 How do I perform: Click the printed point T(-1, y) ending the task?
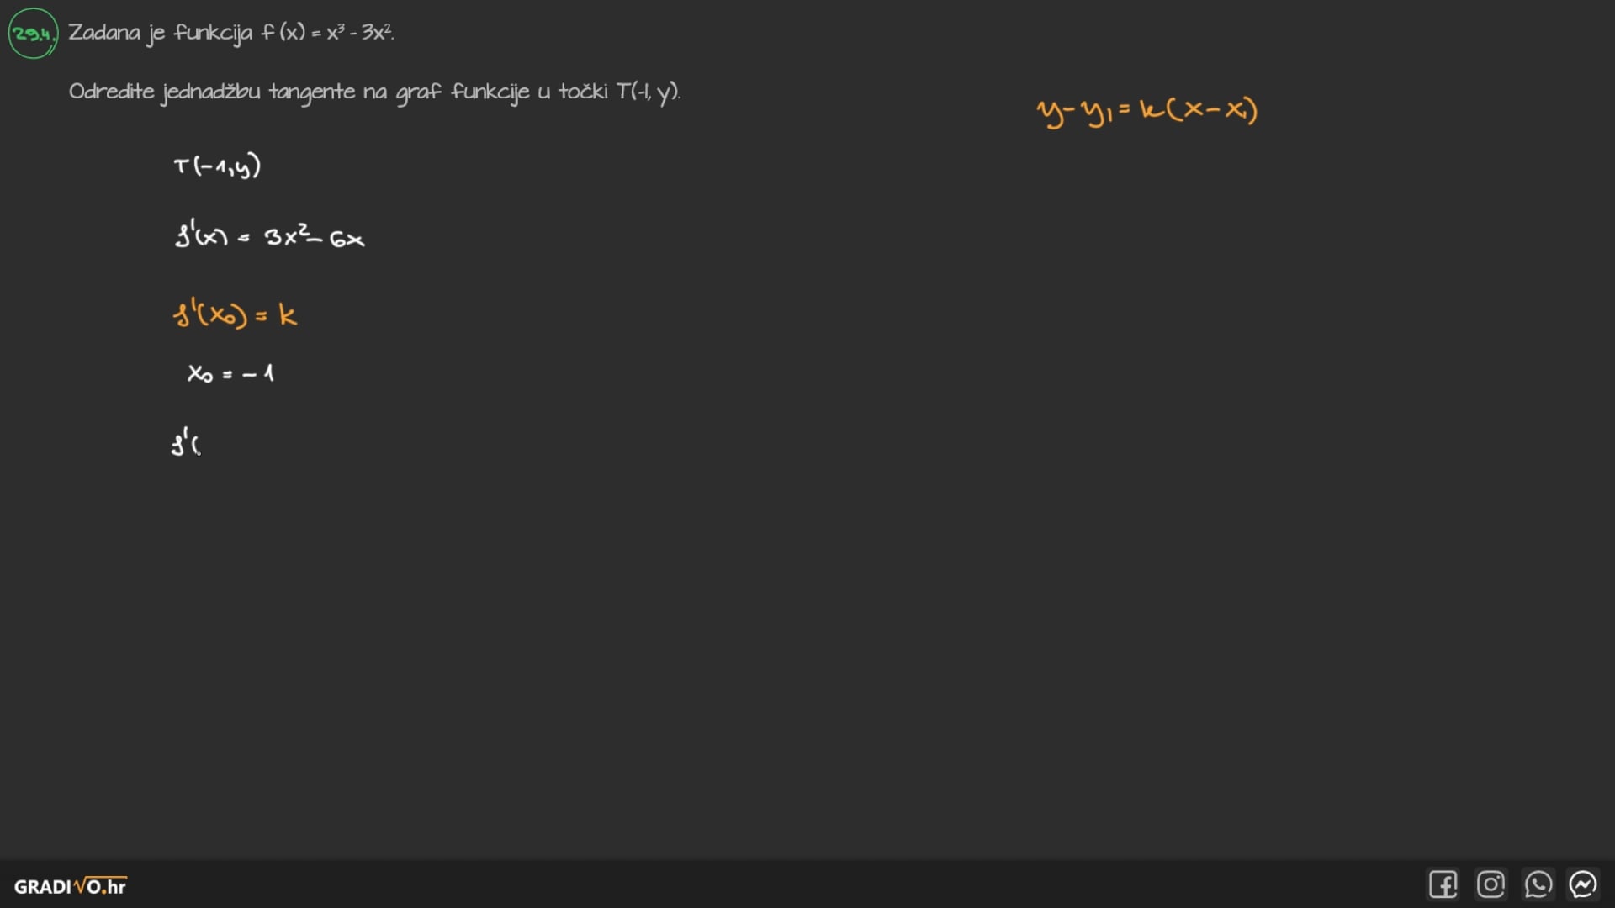coord(647,92)
